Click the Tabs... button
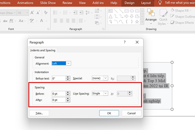 point(39,113)
